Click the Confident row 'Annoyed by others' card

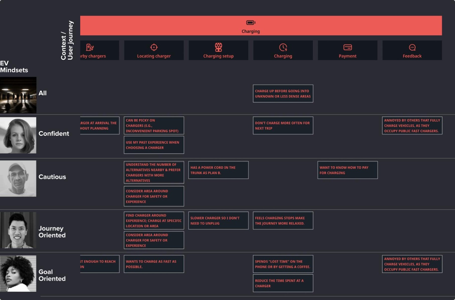coord(412,125)
